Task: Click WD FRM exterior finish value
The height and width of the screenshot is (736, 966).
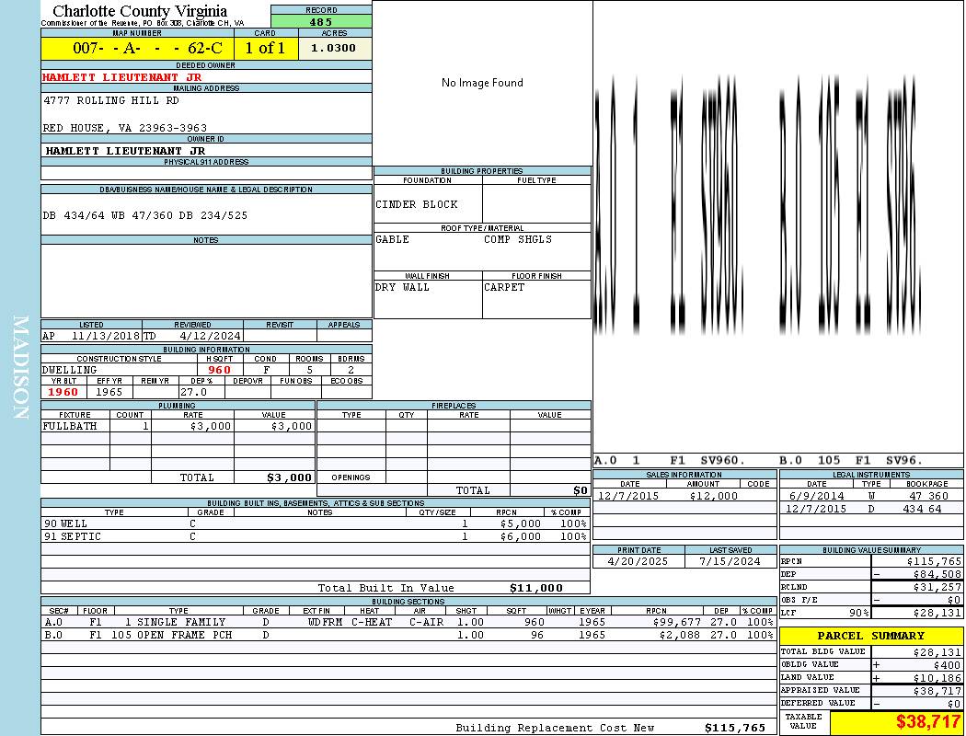Action: (x=325, y=622)
